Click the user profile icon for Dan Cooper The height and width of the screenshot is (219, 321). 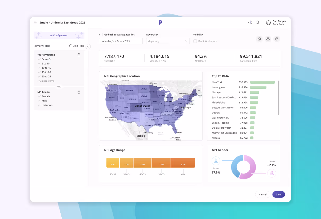click(x=268, y=22)
